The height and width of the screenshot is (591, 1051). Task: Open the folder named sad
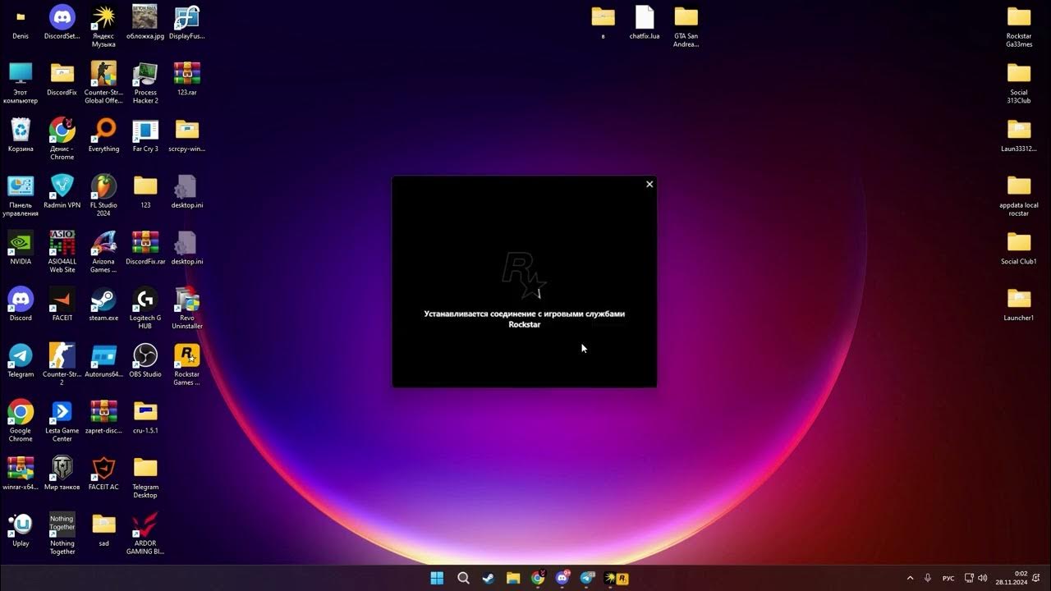tap(103, 529)
